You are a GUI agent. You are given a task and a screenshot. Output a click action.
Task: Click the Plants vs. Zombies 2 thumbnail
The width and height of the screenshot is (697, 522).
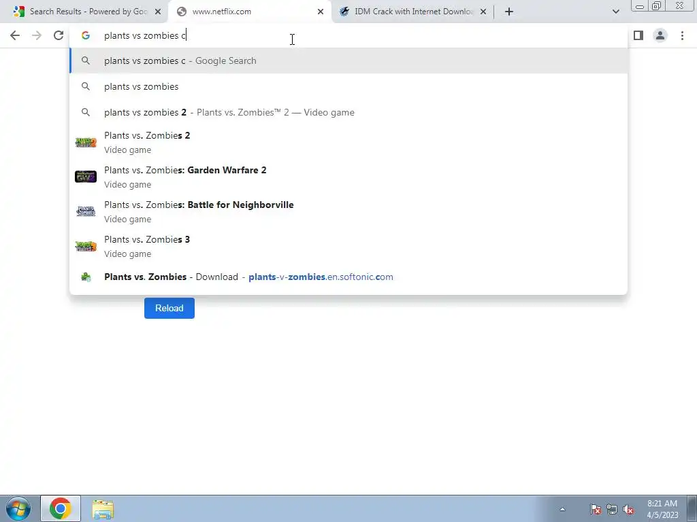click(86, 143)
